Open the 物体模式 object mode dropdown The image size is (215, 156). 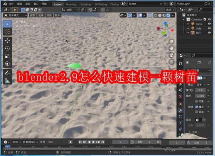pyautogui.click(x=15, y=15)
